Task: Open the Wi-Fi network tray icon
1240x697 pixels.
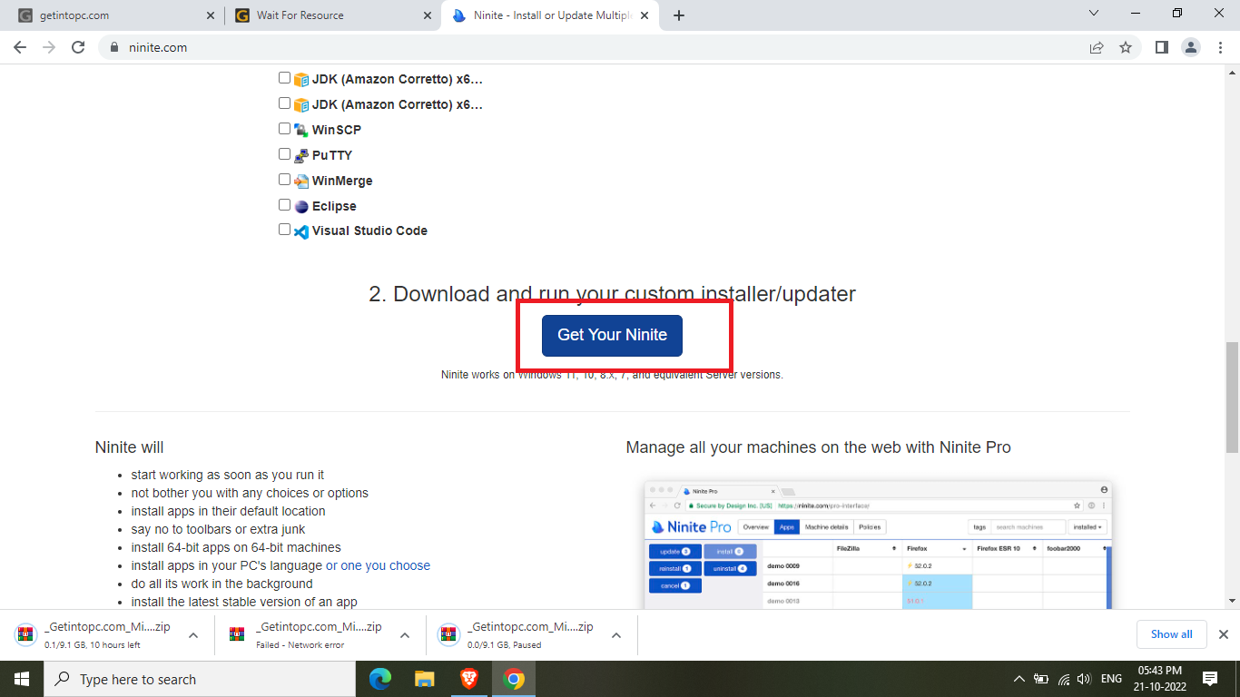Action: pos(1063,679)
